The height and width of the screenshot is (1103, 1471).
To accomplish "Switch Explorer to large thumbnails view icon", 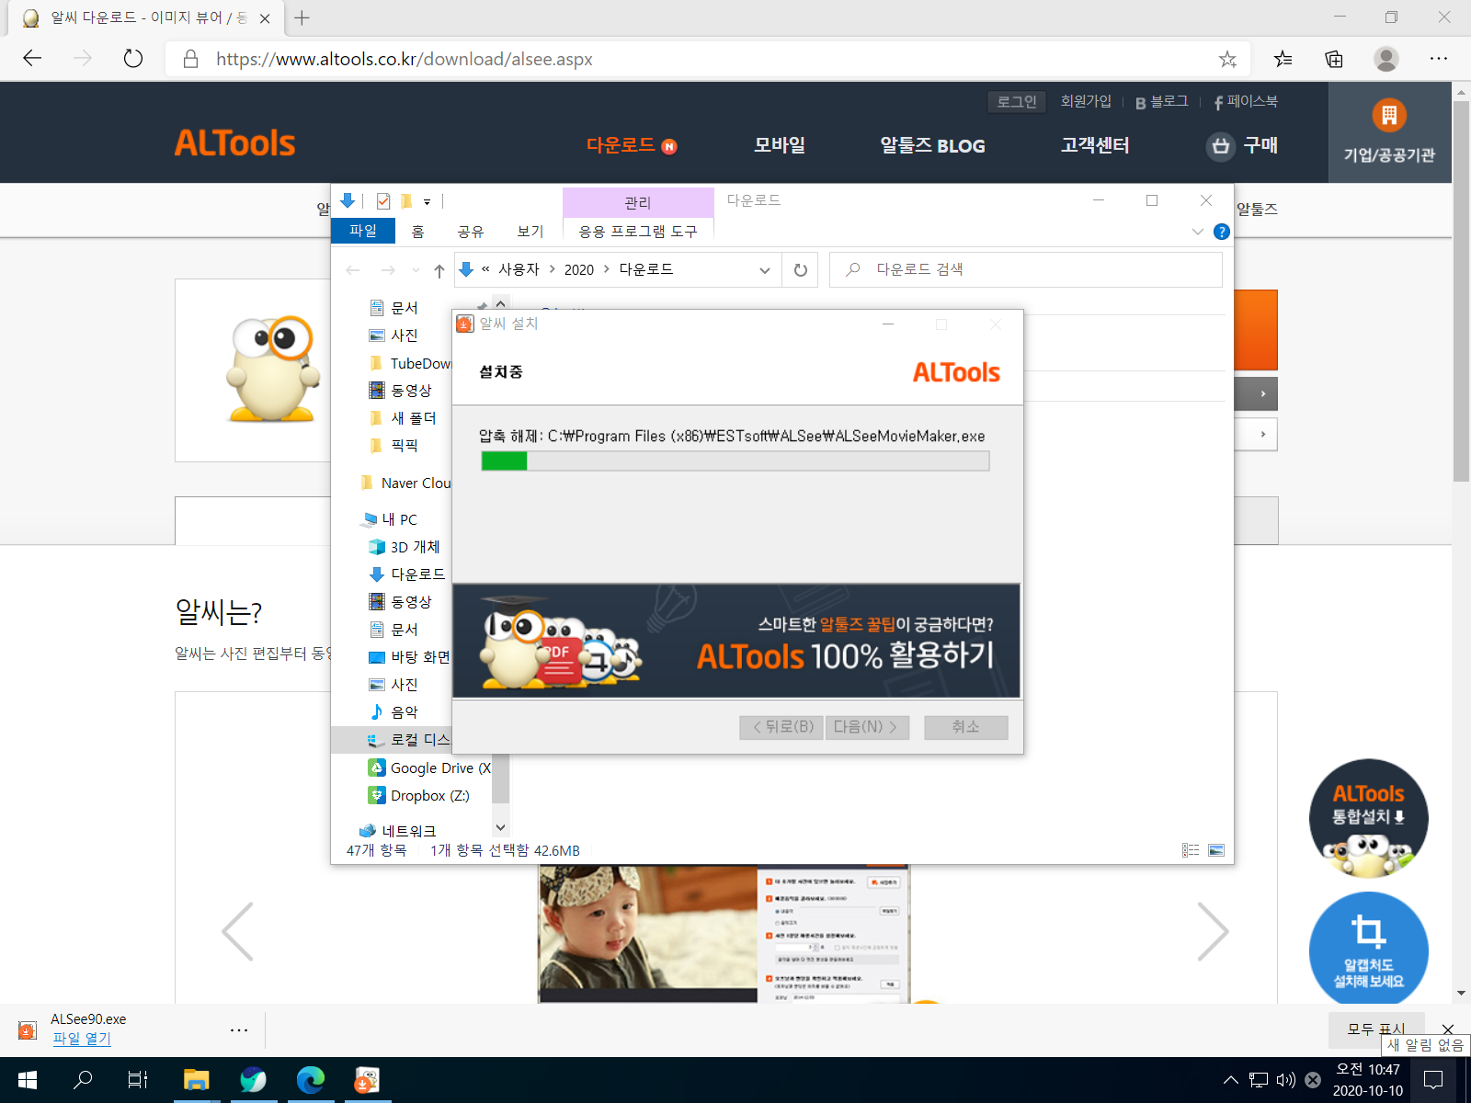I will [1216, 850].
